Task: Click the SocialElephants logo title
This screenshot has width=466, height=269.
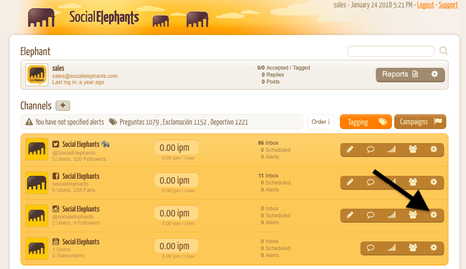Action: point(104,17)
